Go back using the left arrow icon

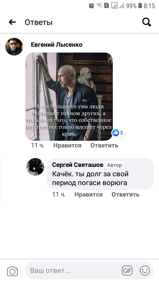tap(12, 22)
